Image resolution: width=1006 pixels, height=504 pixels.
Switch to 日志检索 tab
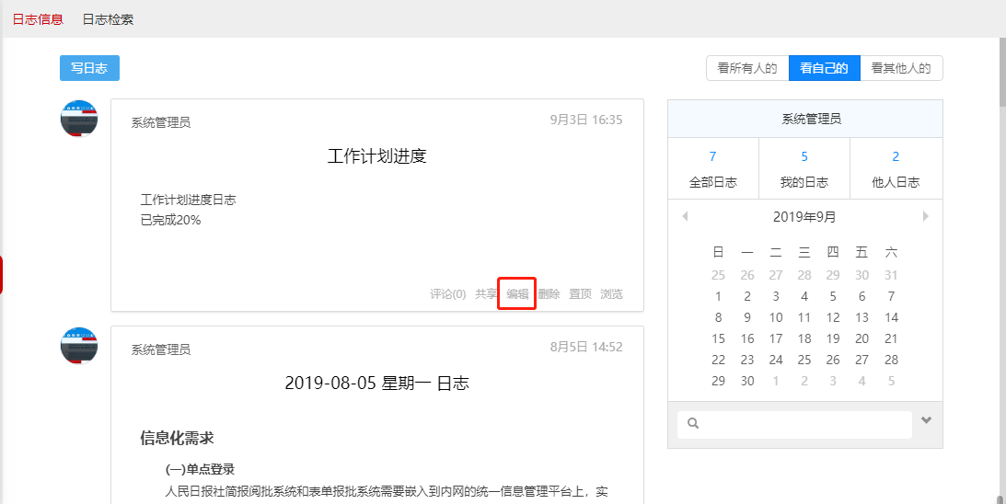(x=108, y=19)
